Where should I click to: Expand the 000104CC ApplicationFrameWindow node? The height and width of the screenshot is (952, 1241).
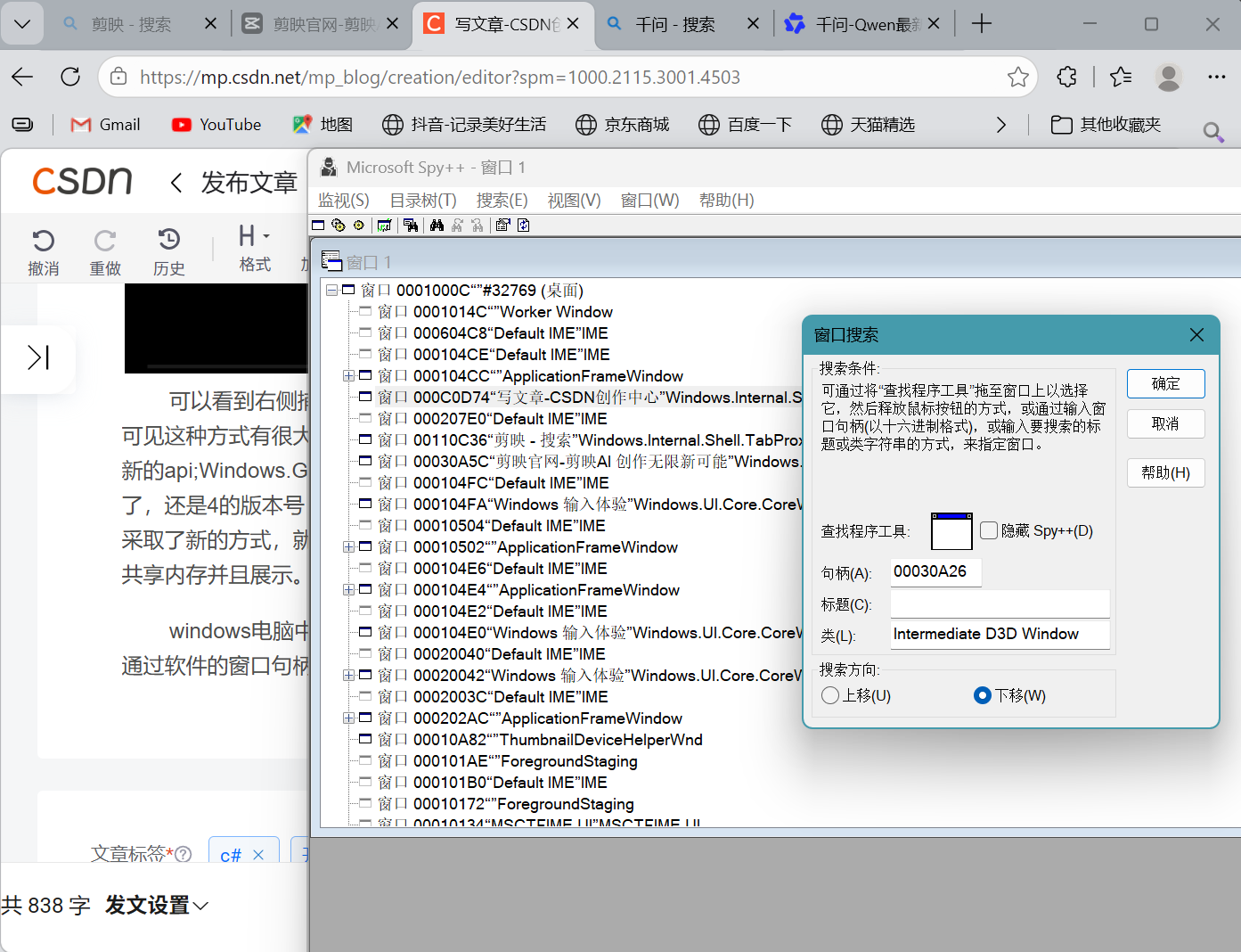pyautogui.click(x=348, y=376)
